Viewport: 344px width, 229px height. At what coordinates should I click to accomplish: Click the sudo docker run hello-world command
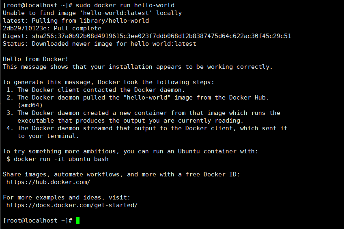point(125,5)
